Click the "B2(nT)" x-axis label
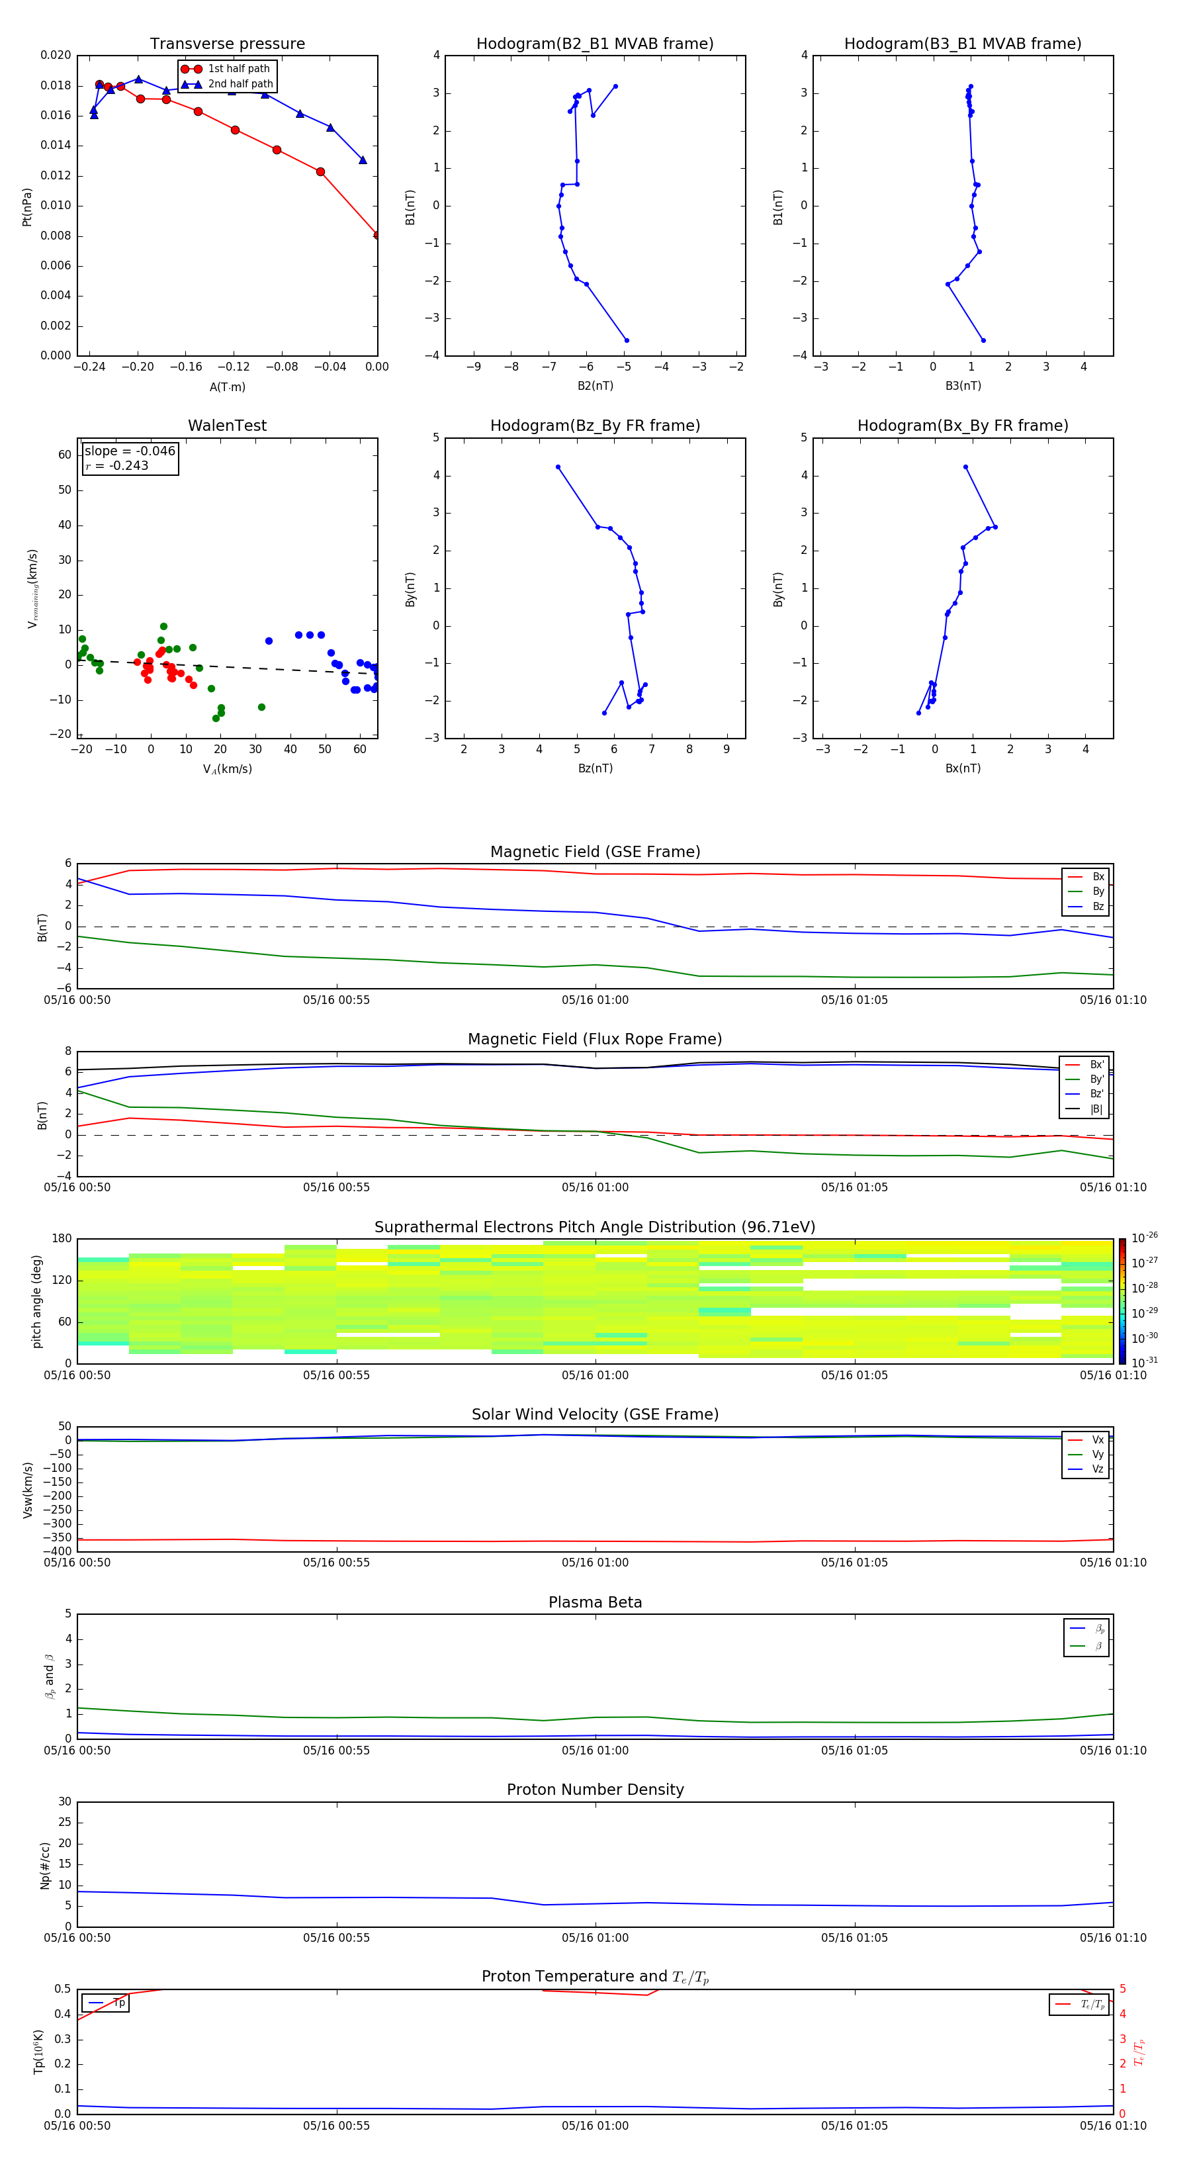The image size is (1191, 2184). 595,386
